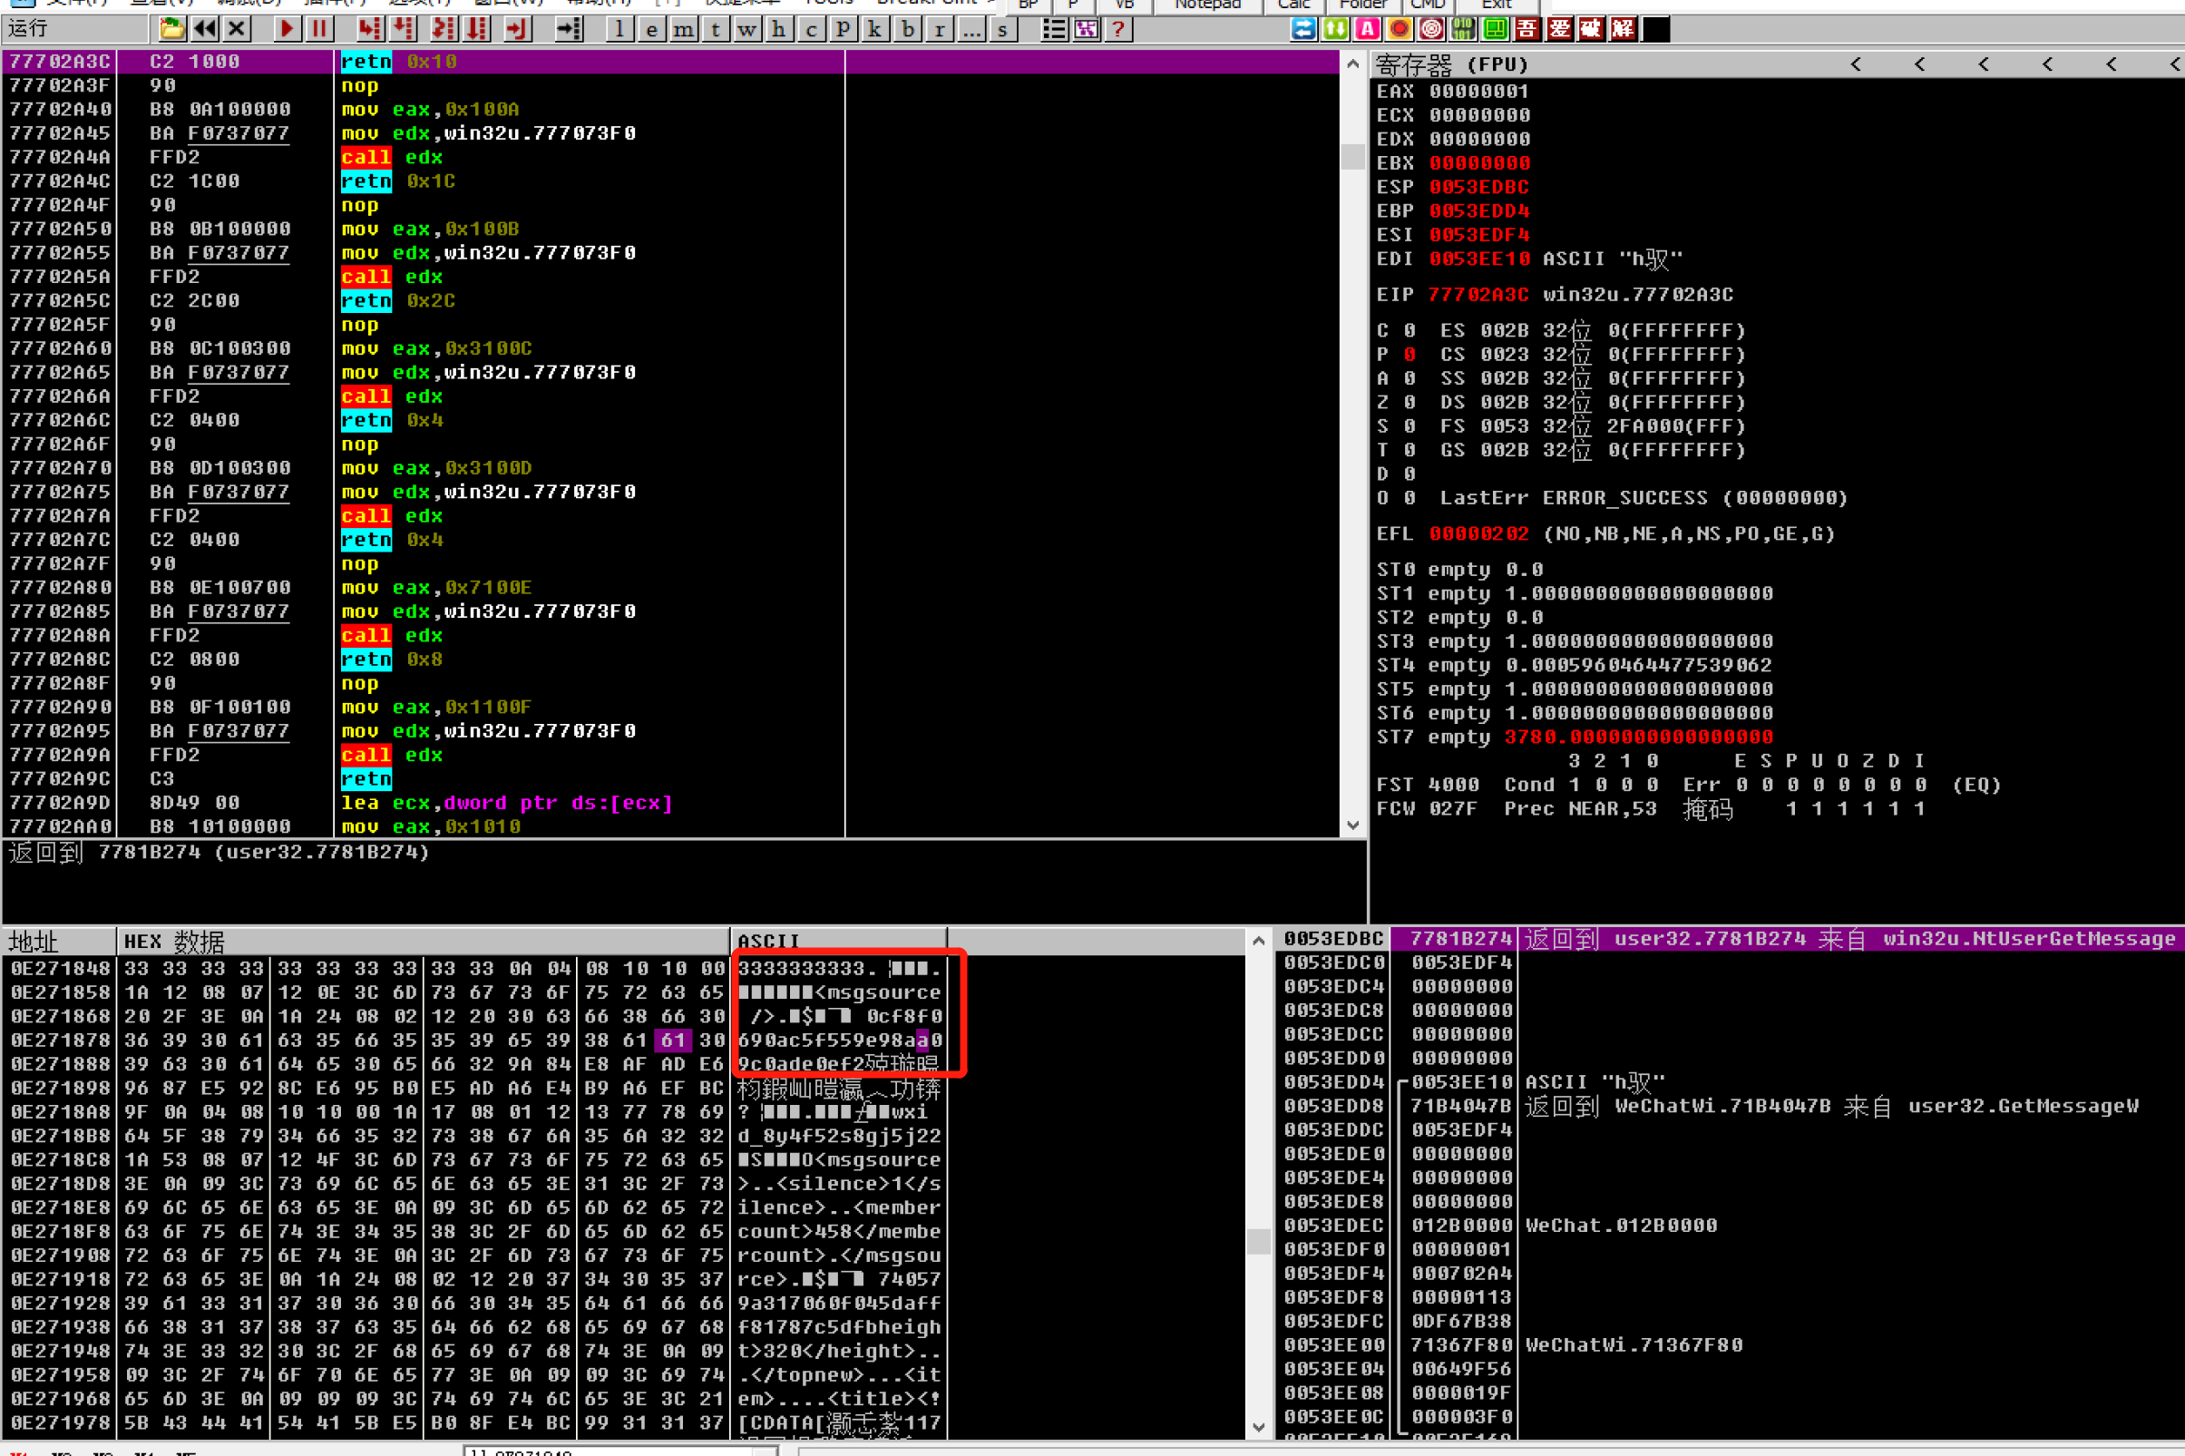The height and width of the screenshot is (1456, 2185).
Task: Click the appearance grid icon in toolbar
Action: point(1086,29)
